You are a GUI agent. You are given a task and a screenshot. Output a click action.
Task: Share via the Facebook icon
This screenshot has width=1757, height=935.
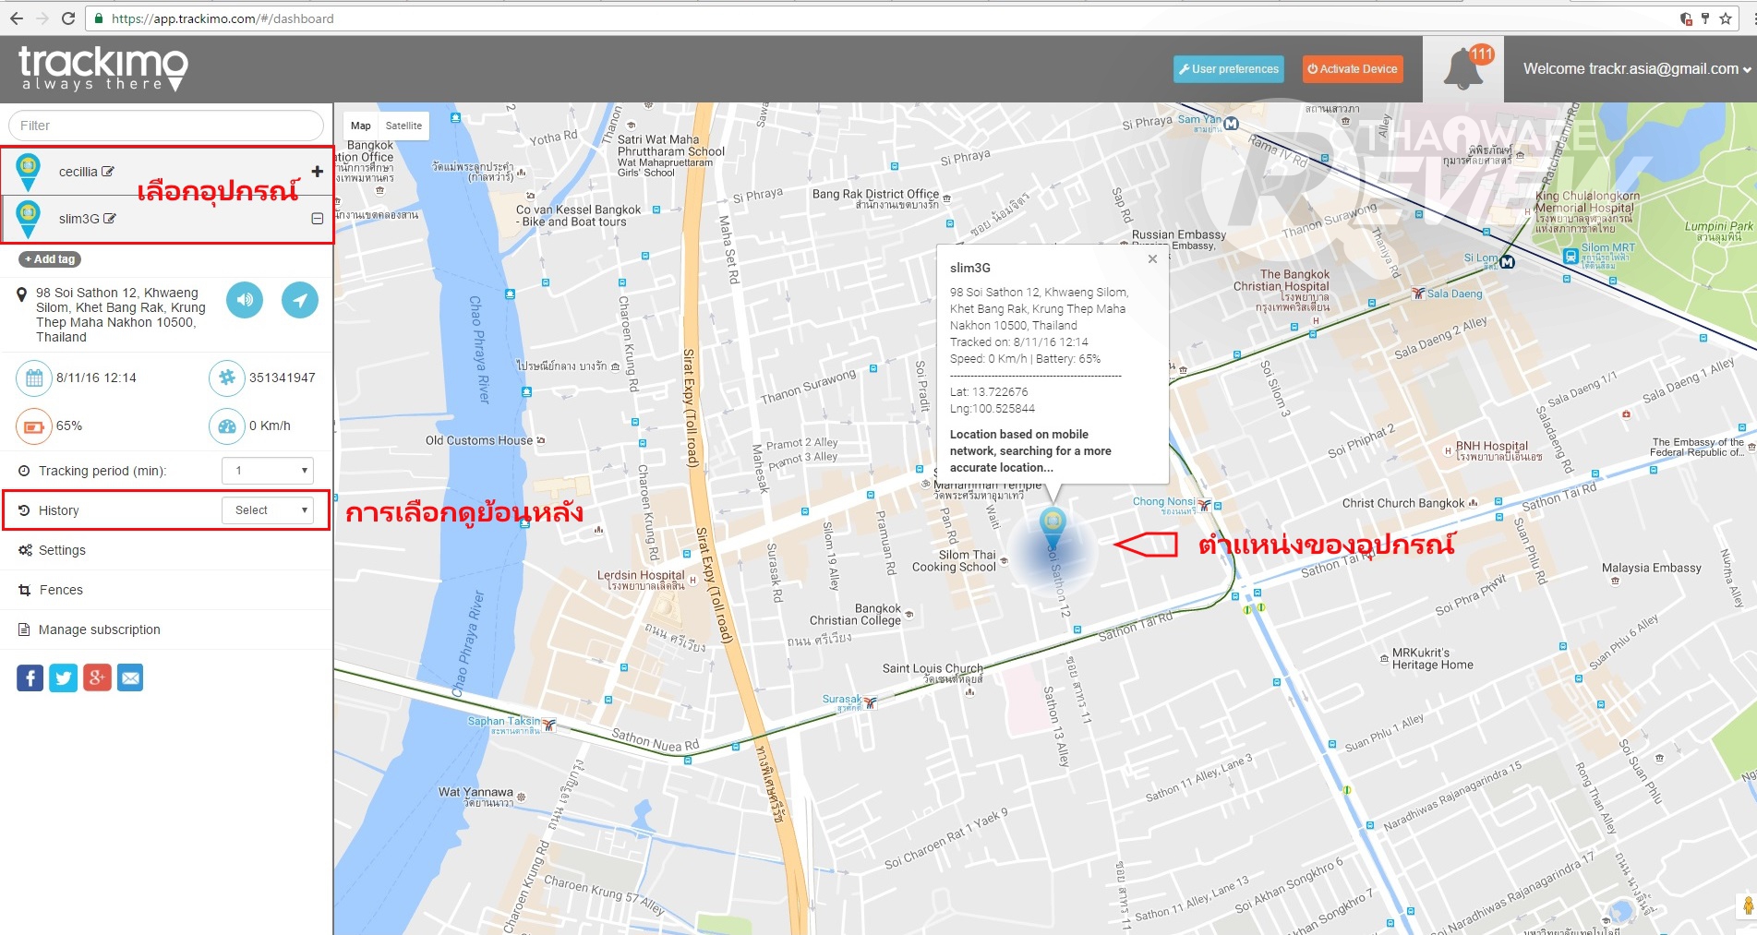point(30,678)
